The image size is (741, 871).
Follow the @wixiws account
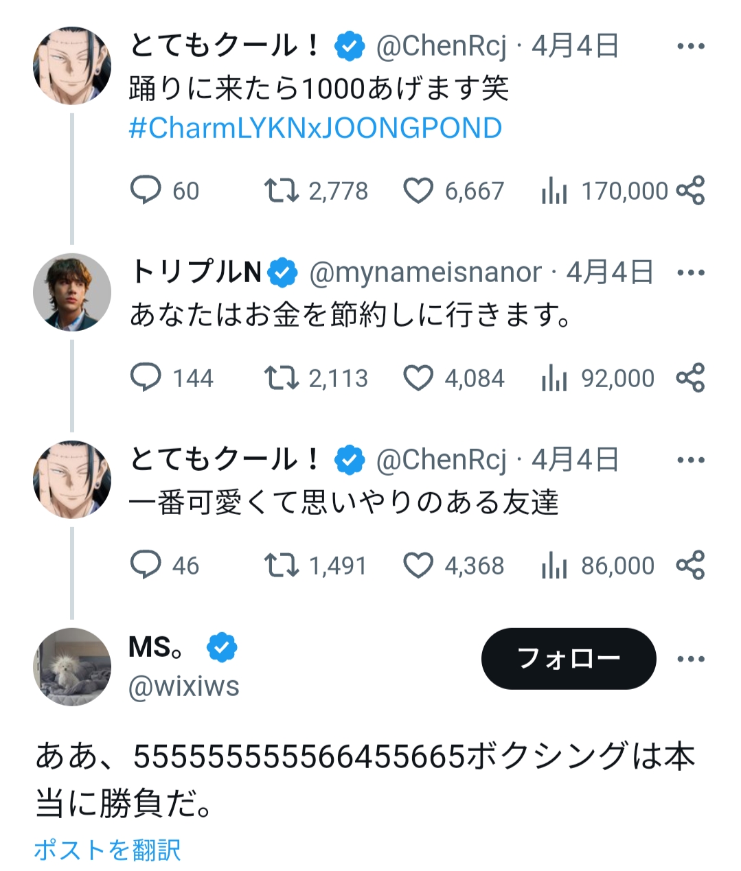coord(569,659)
